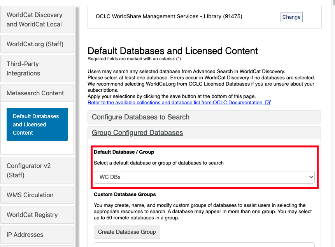The image size is (335, 247).
Task: Expand the Group Configured Databases section
Action: (x=137, y=132)
